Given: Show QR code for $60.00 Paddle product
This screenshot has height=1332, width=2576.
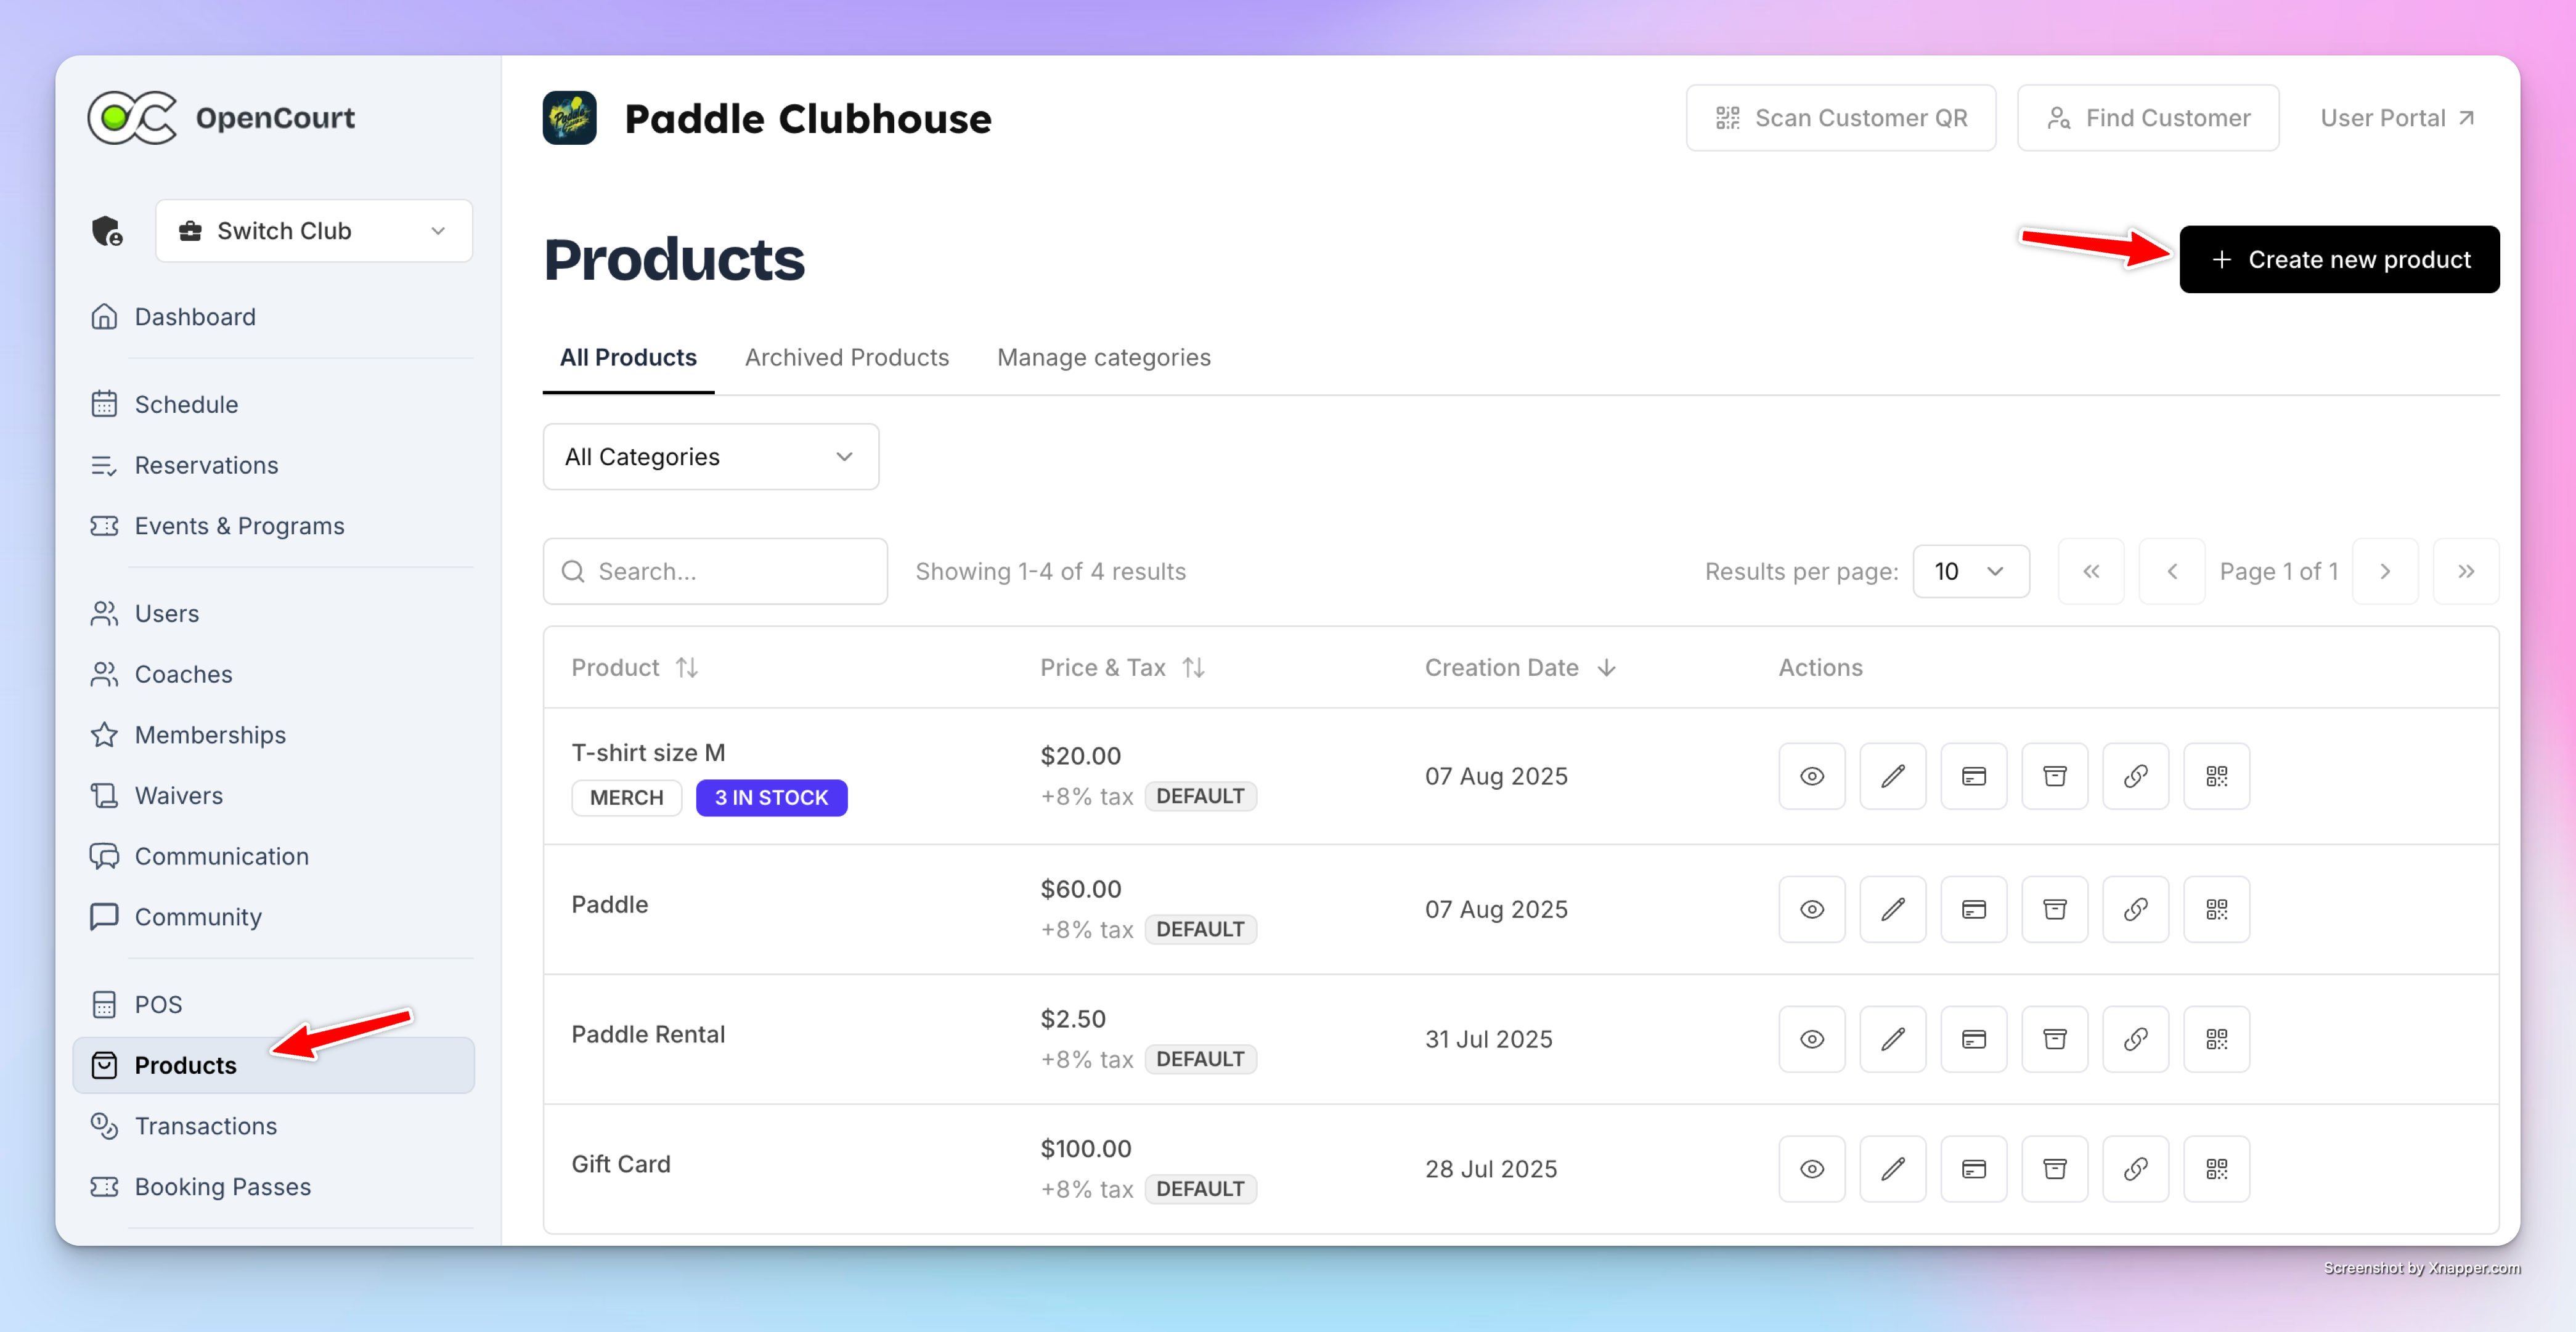Looking at the screenshot, I should [x=2216, y=909].
